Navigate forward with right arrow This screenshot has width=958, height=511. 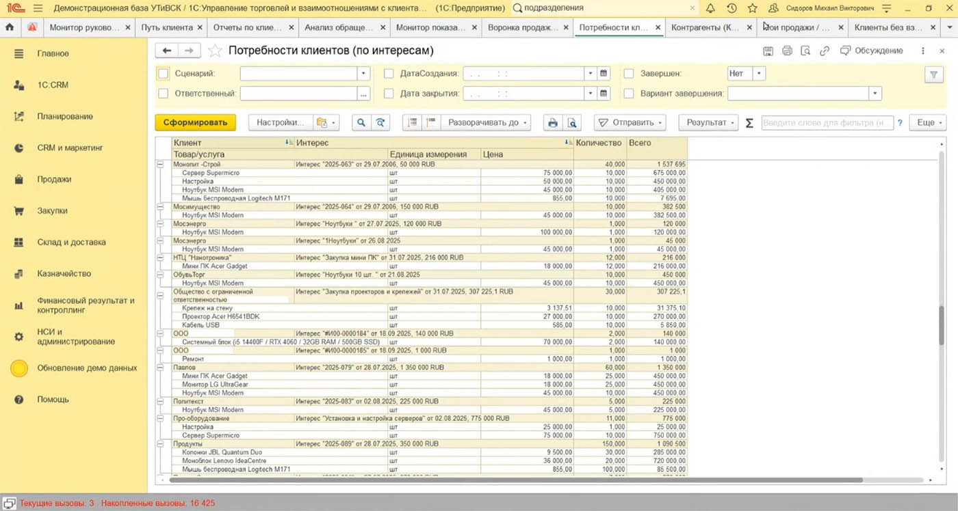[x=190, y=51]
